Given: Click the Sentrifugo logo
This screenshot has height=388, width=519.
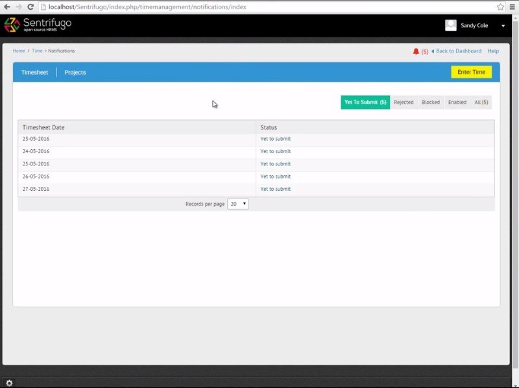Looking at the screenshot, I should [38, 25].
